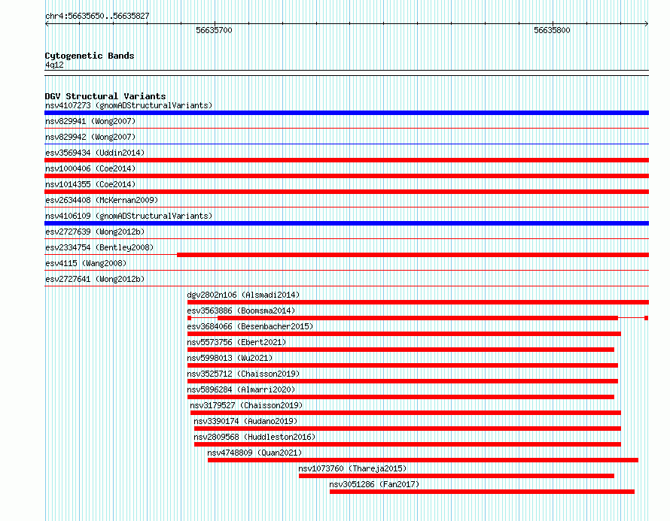670x521 pixels.
Task: Click esv2634408 (McKernan2009) variant
Action: (x=102, y=200)
